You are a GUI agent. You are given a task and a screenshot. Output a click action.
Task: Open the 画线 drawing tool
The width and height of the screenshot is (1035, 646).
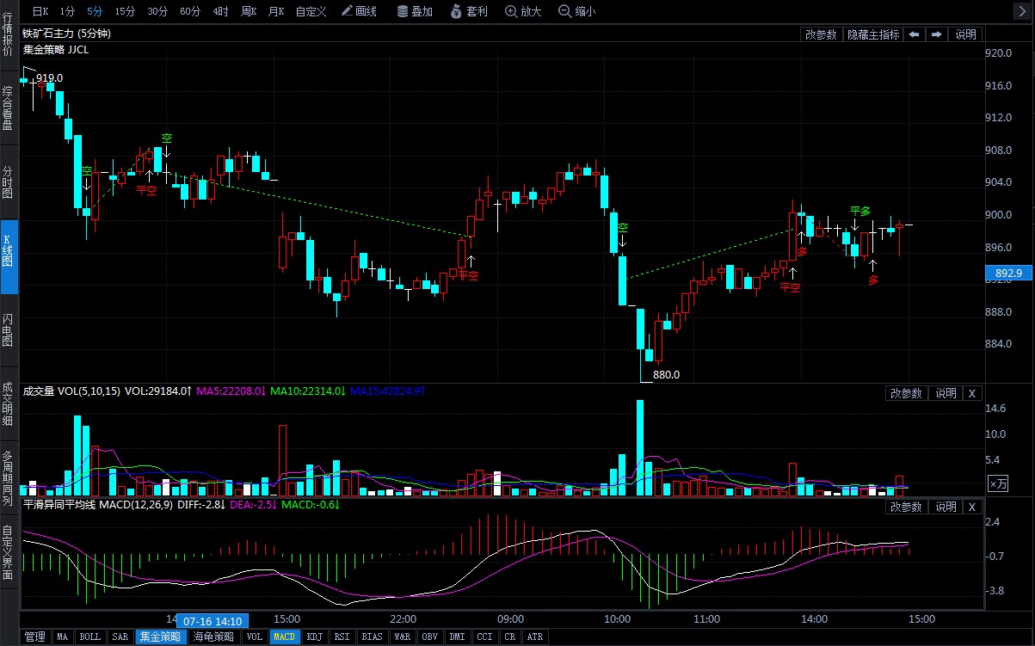coord(359,11)
